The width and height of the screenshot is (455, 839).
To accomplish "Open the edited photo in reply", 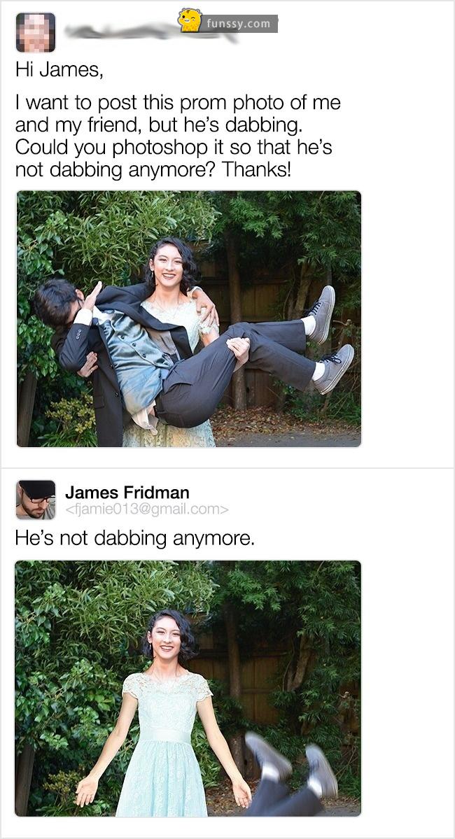I will click(x=188, y=689).
